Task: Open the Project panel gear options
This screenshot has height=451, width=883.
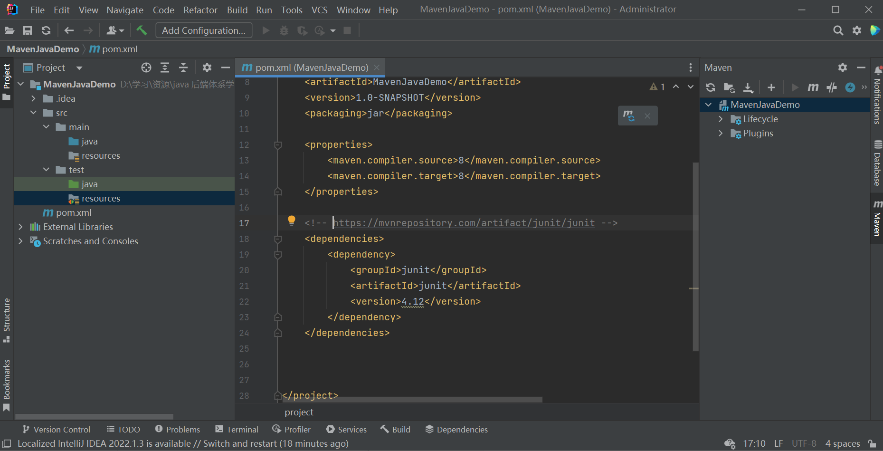Action: tap(207, 67)
